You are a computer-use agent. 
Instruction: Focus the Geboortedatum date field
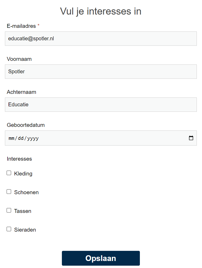coord(78,138)
